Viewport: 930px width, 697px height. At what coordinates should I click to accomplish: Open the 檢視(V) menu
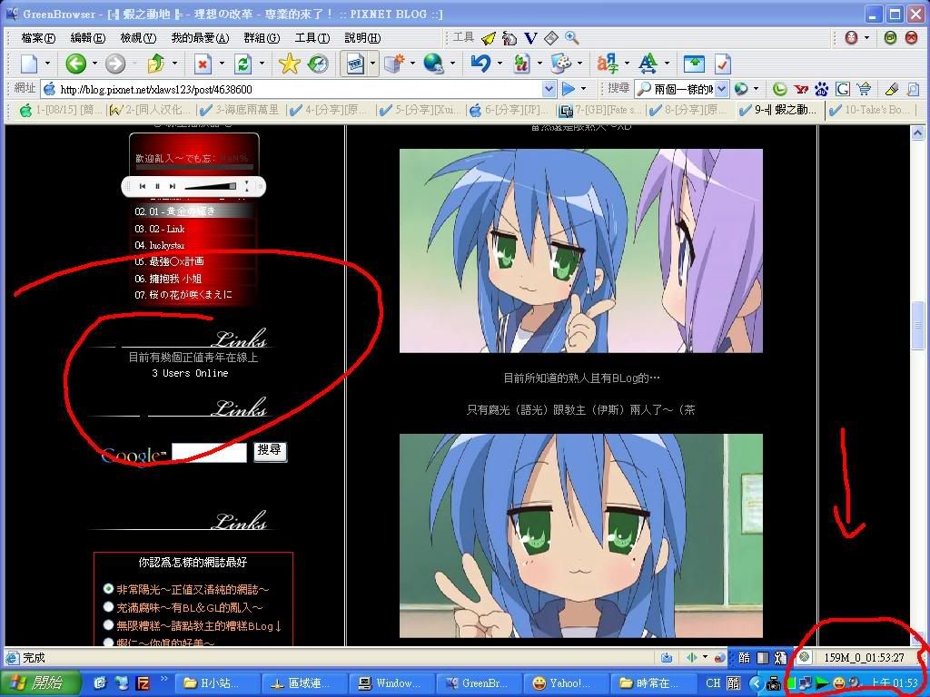138,38
